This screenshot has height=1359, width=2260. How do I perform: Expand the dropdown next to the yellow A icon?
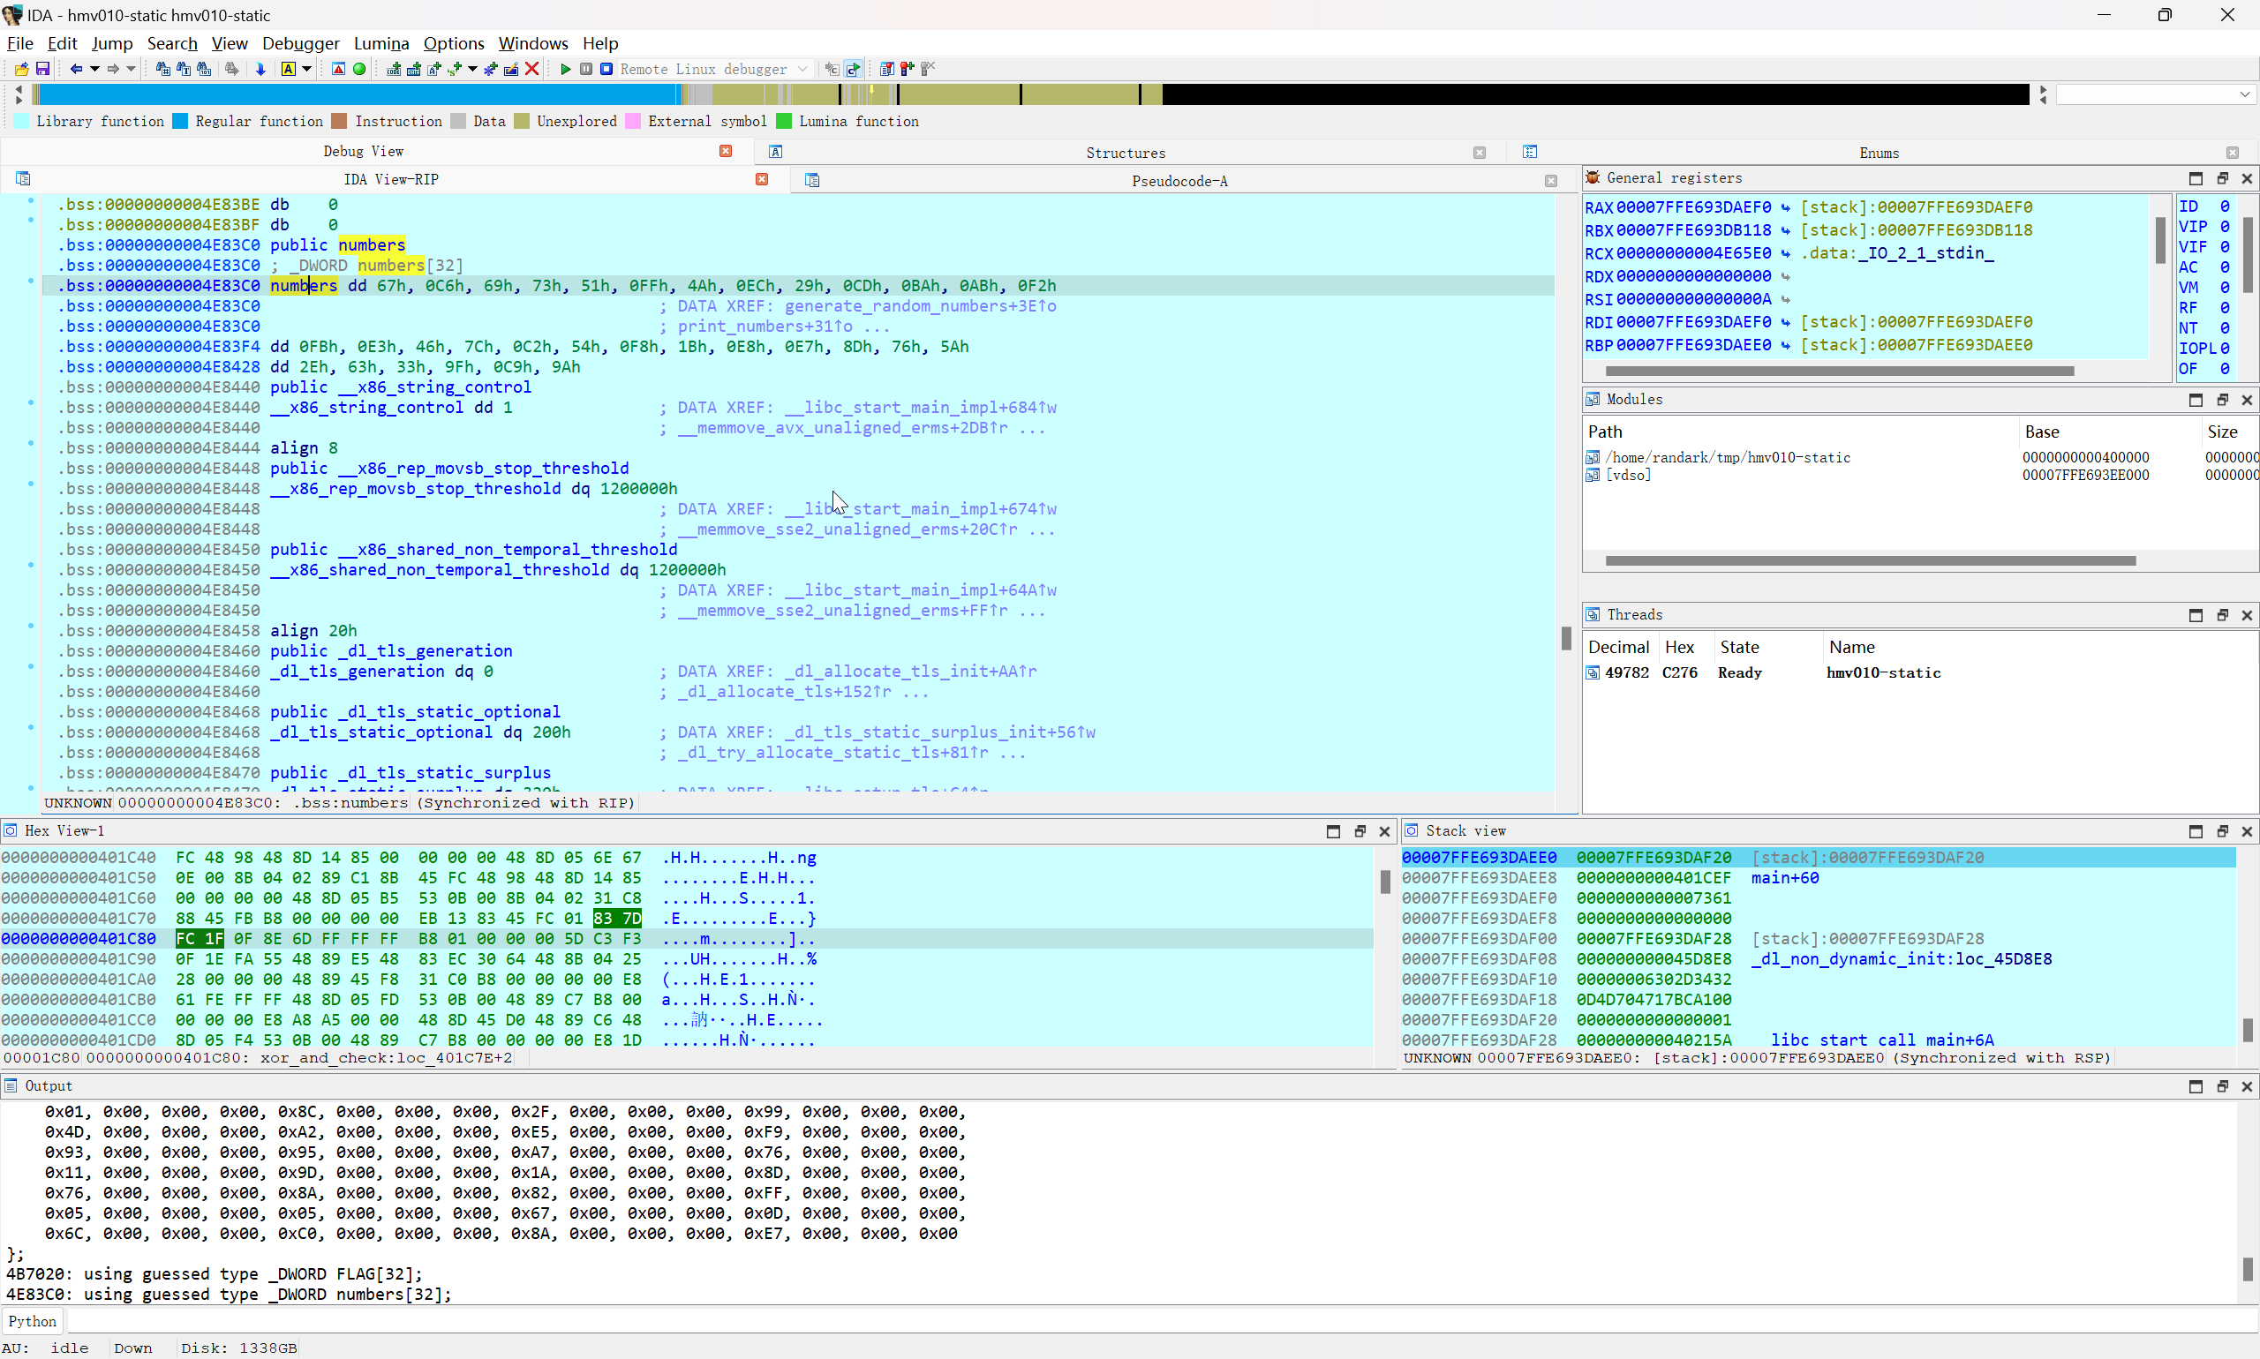coord(307,69)
